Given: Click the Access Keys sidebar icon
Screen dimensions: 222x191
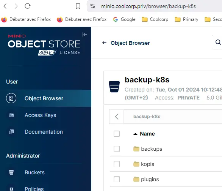Looking at the screenshot, I should (x=11, y=115).
